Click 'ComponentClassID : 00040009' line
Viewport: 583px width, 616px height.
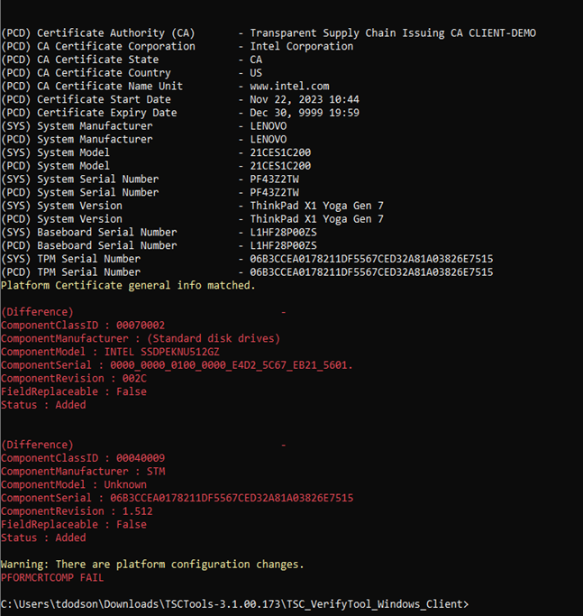[83, 458]
